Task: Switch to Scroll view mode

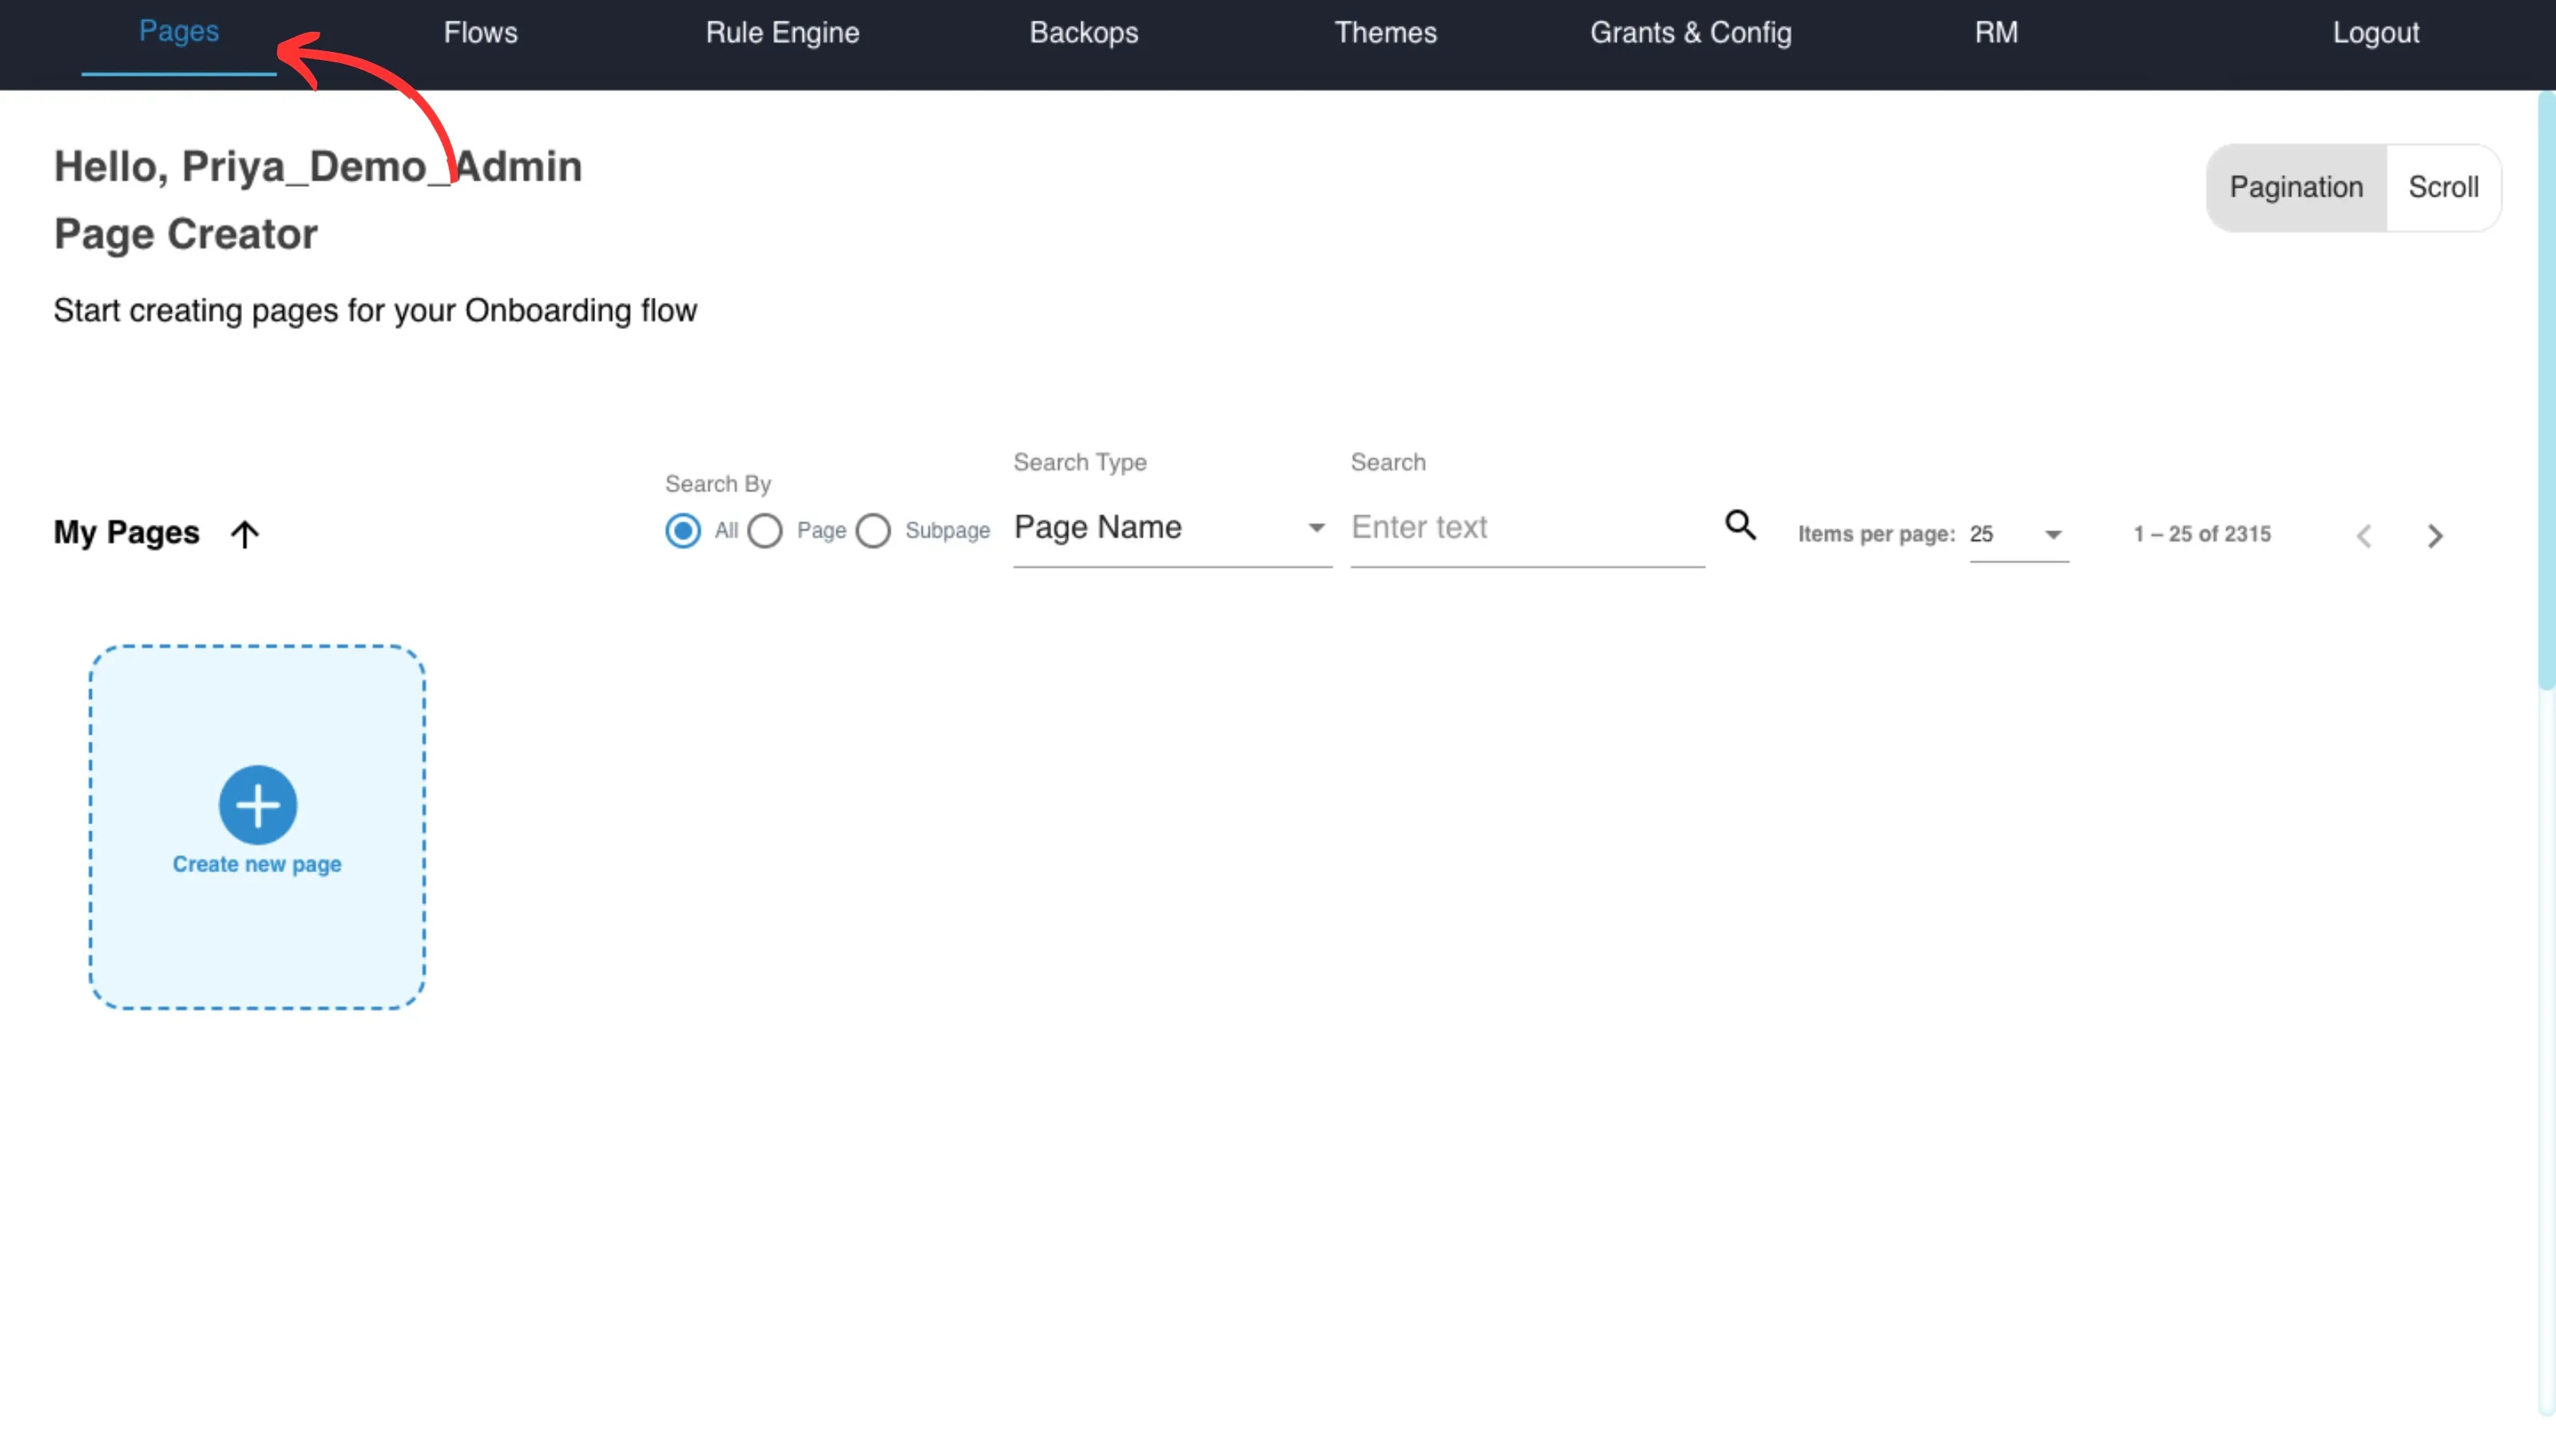Action: (2443, 188)
